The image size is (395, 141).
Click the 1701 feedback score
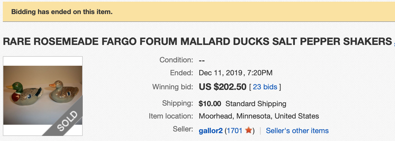[235, 131]
